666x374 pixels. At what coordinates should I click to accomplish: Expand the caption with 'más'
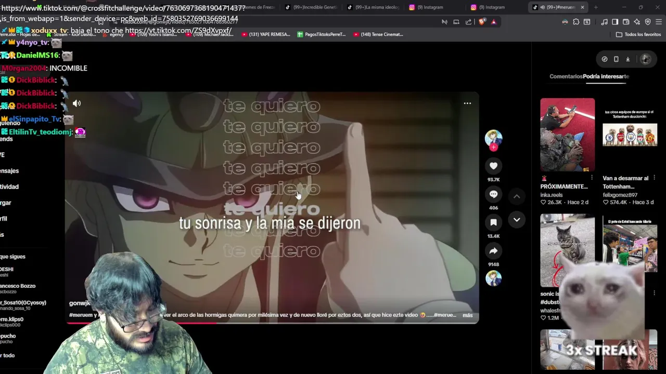click(x=467, y=315)
